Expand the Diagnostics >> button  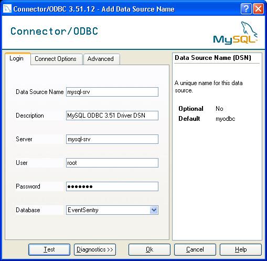tap(95, 249)
